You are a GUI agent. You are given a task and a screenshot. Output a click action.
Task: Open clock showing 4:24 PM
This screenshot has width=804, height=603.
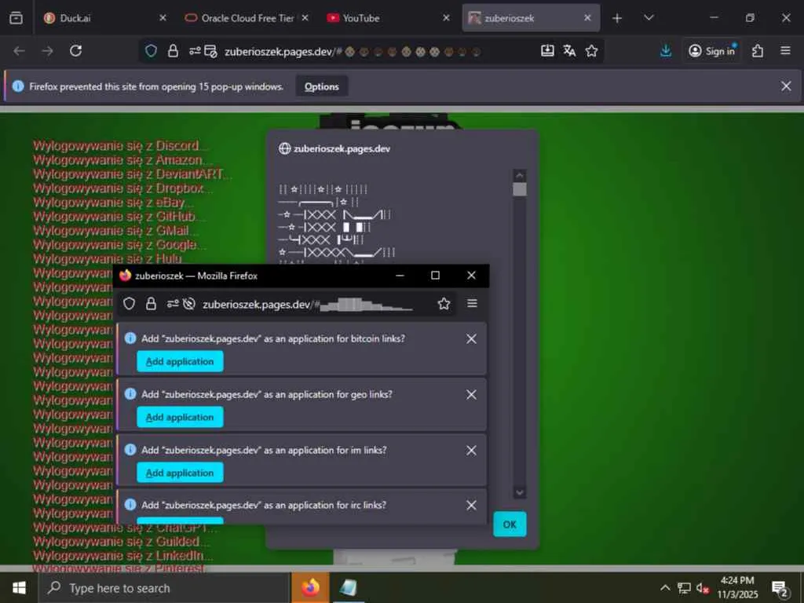click(x=737, y=587)
